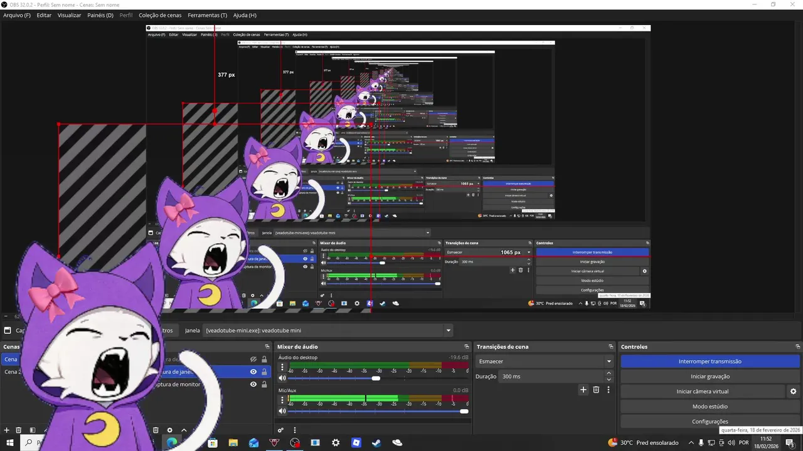Click the Mic/Aux 0.0 dB readout

tap(460, 390)
